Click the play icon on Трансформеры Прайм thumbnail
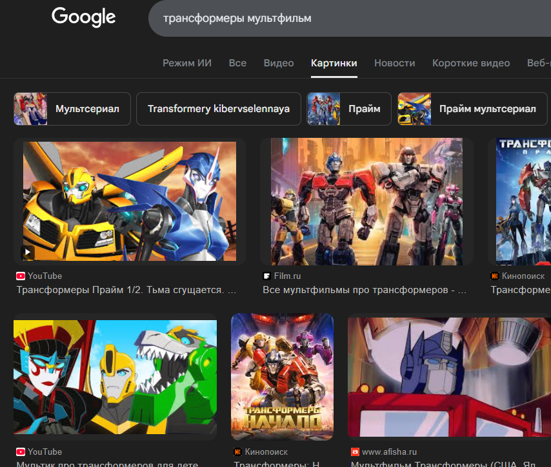The image size is (551, 467). point(28,252)
